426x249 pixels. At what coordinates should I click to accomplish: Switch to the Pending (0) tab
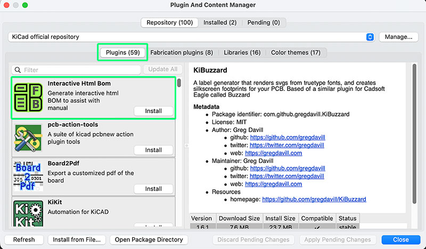[263, 22]
